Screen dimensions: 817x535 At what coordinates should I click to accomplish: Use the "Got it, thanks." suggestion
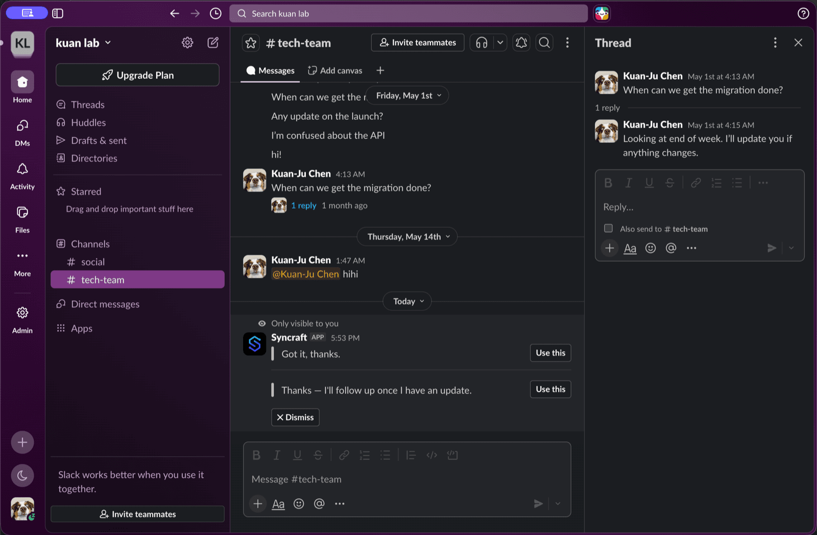550,353
